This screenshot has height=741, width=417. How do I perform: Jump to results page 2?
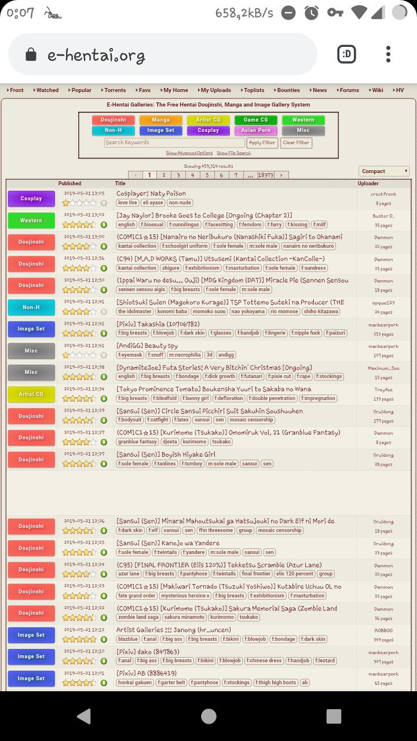[x=164, y=175]
